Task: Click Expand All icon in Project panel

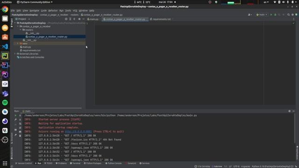Action: 70,19
